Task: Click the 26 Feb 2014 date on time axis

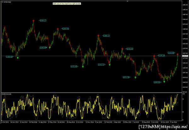Action: tap(33, 122)
